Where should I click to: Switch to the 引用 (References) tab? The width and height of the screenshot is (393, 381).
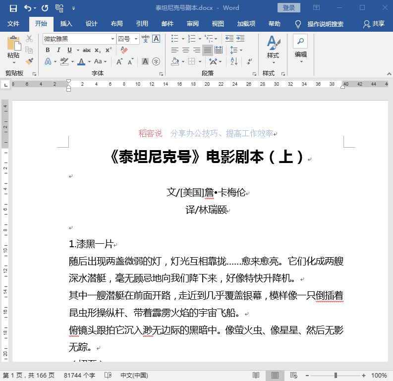point(142,24)
